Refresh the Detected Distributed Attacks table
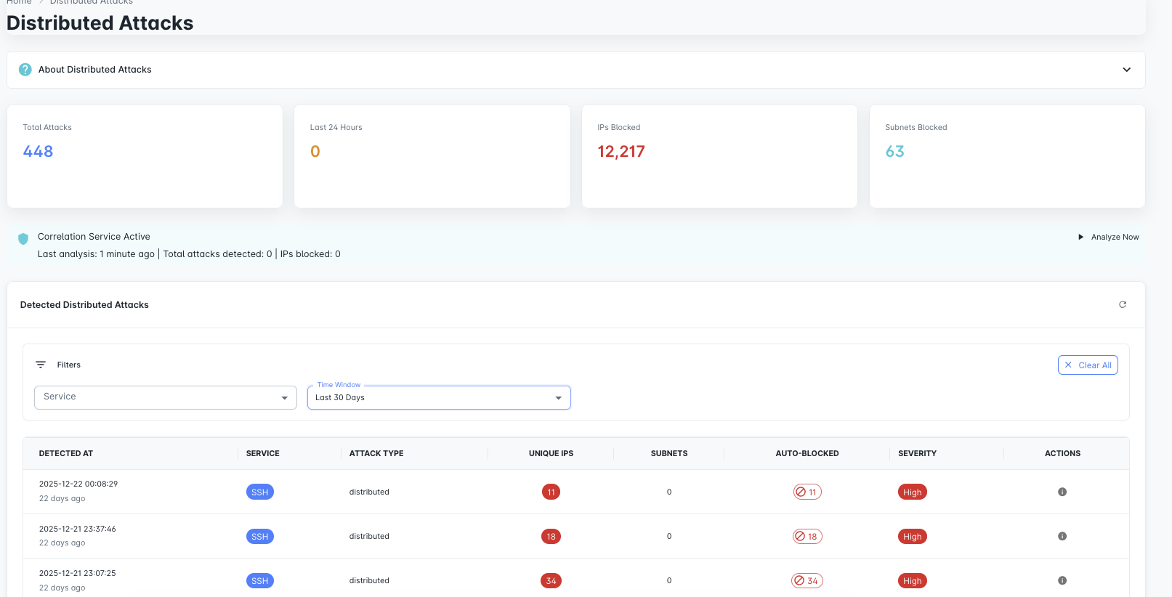Image resolution: width=1172 pixels, height=597 pixels. pos(1123,305)
